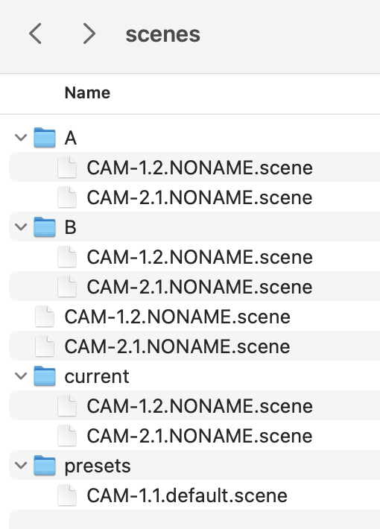Viewport: 380px width, 529px height.
Task: Click the CAM-1.2.NONAME.scene file icon under folder A
Action: click(67, 168)
